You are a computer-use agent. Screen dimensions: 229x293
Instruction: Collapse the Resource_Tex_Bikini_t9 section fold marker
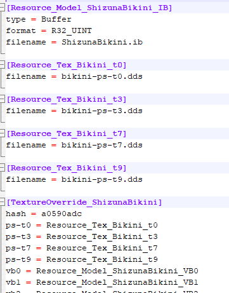pyautogui.click(x=2, y=168)
